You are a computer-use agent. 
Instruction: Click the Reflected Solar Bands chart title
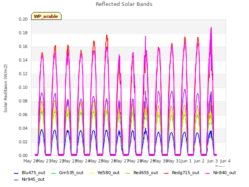(x=124, y=4)
